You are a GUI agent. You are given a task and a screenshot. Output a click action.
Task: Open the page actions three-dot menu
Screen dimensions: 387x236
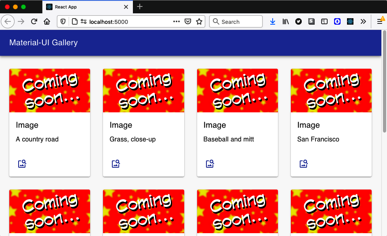177,21
